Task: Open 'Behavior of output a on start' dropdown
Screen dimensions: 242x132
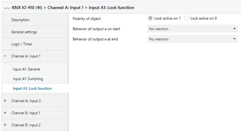Action: (192, 29)
